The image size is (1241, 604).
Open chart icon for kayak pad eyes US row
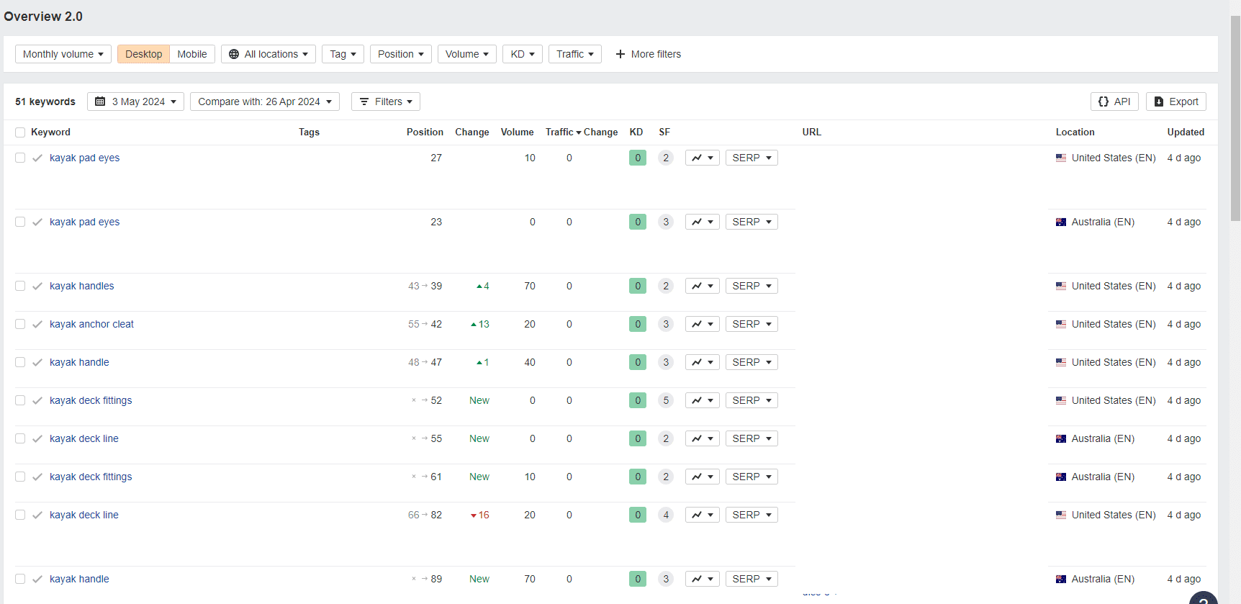pyautogui.click(x=703, y=158)
